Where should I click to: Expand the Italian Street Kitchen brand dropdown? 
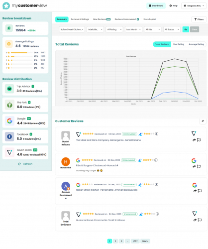[x=72, y=29]
